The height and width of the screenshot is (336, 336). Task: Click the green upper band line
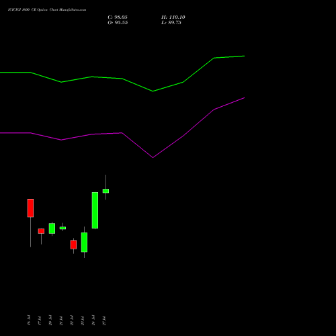pos(122,79)
